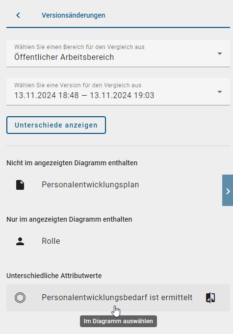Click the Unterschiede anzeigen button
233x334 pixels.
click(x=56, y=125)
